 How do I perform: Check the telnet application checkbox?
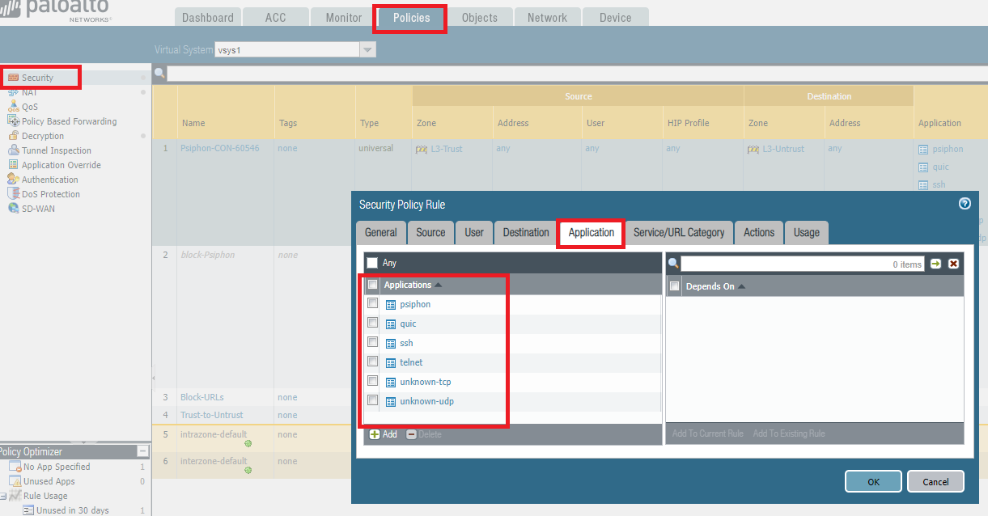(x=372, y=362)
